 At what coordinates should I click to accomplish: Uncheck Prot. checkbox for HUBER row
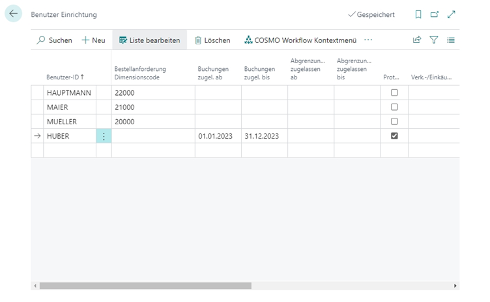(x=394, y=136)
